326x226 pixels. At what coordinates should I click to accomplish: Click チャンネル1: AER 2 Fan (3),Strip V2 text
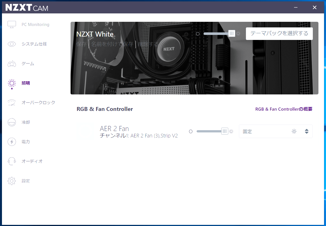coord(139,135)
